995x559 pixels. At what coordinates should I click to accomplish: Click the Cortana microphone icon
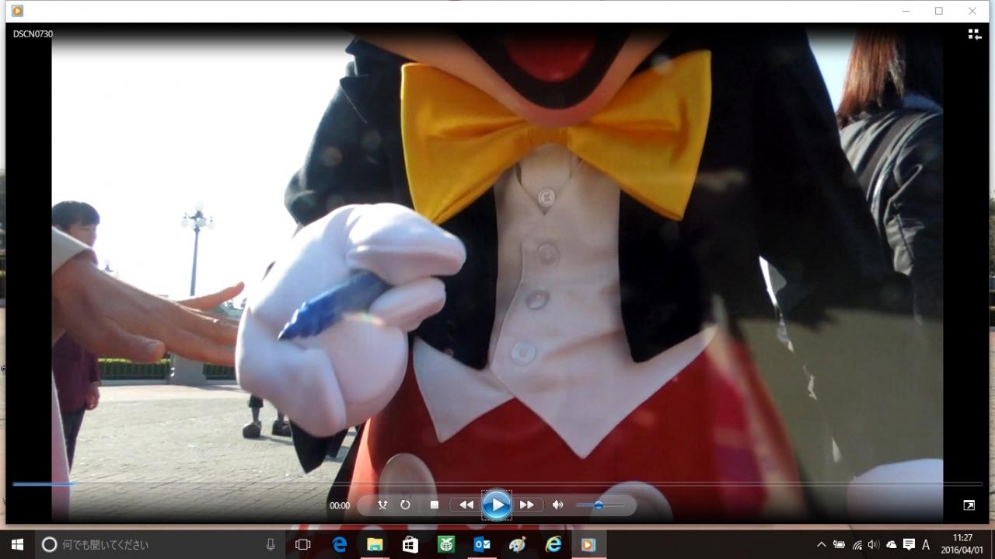271,545
